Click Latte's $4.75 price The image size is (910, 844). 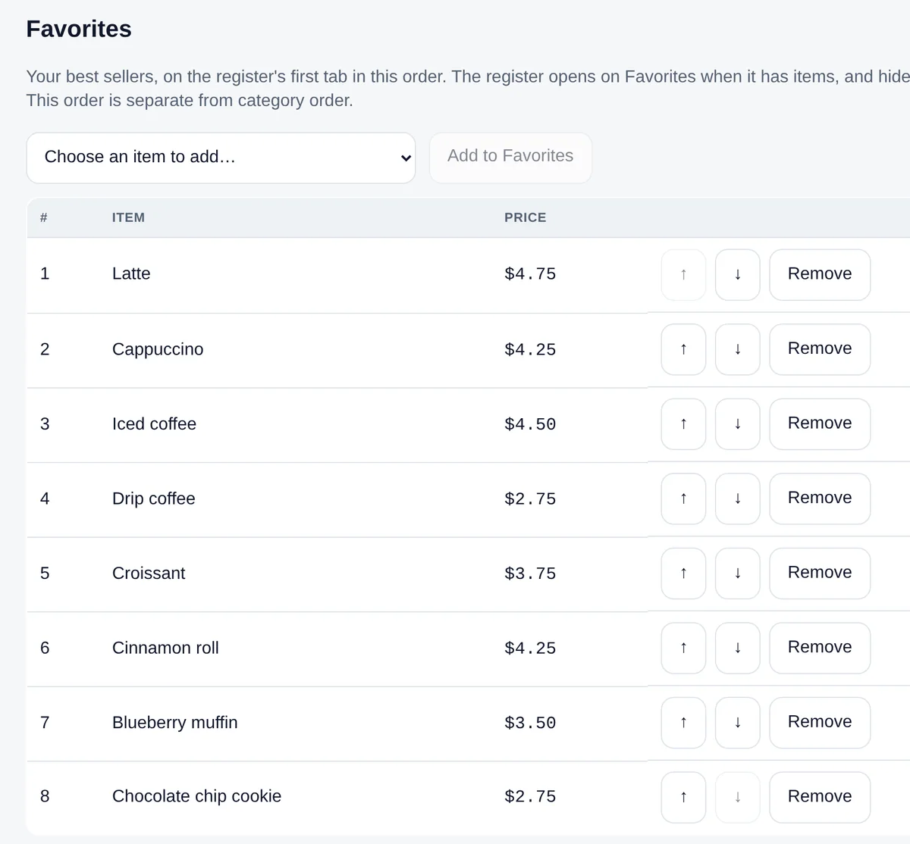[530, 274]
